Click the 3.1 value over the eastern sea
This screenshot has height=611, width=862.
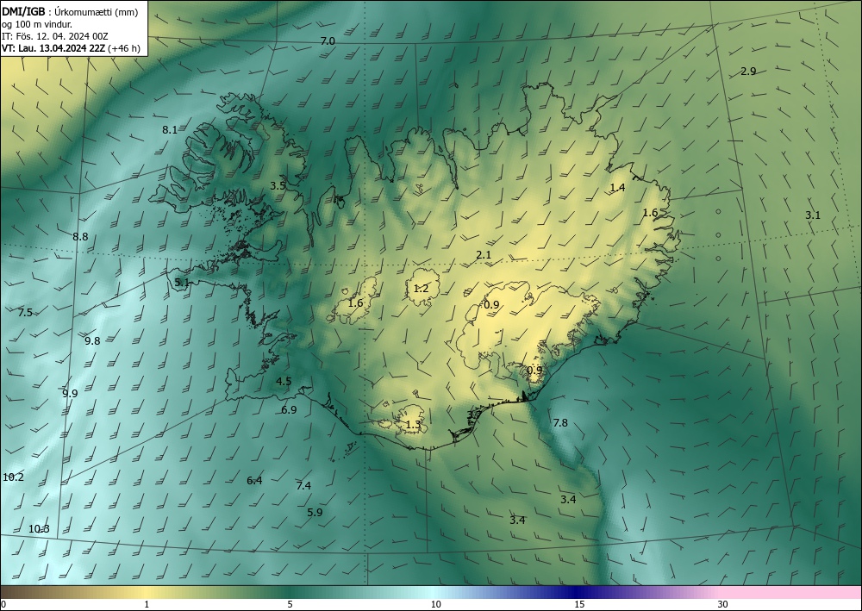point(813,215)
